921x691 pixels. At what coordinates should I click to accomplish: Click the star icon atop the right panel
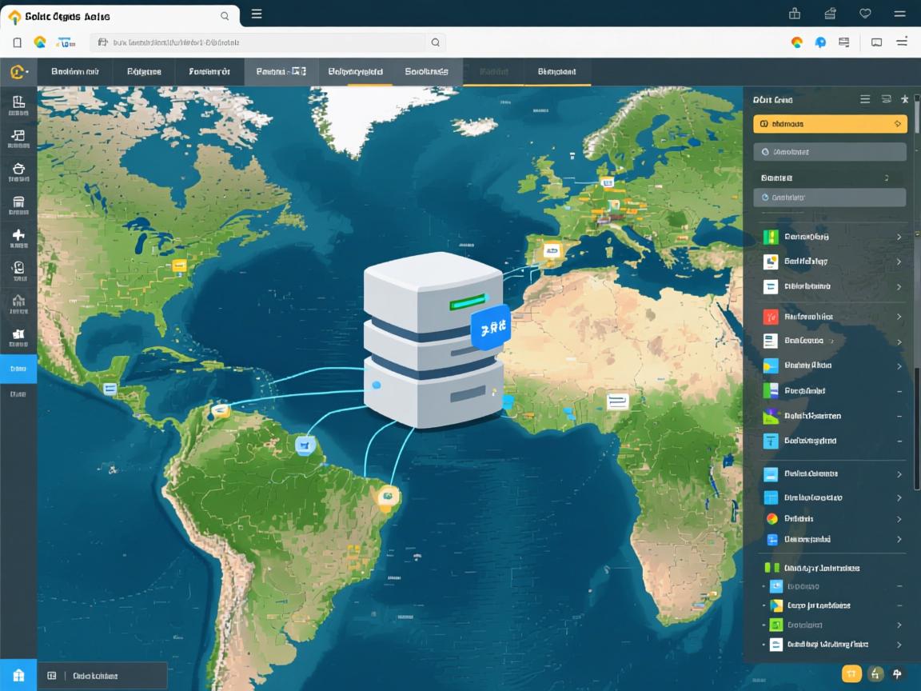click(x=904, y=99)
